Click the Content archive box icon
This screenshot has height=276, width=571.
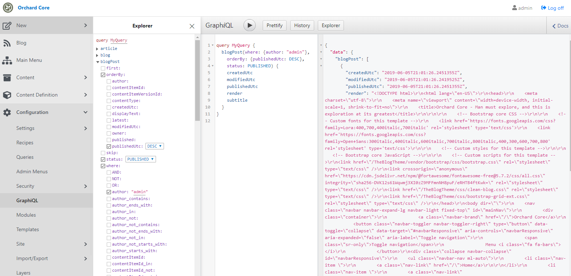tap(7, 78)
